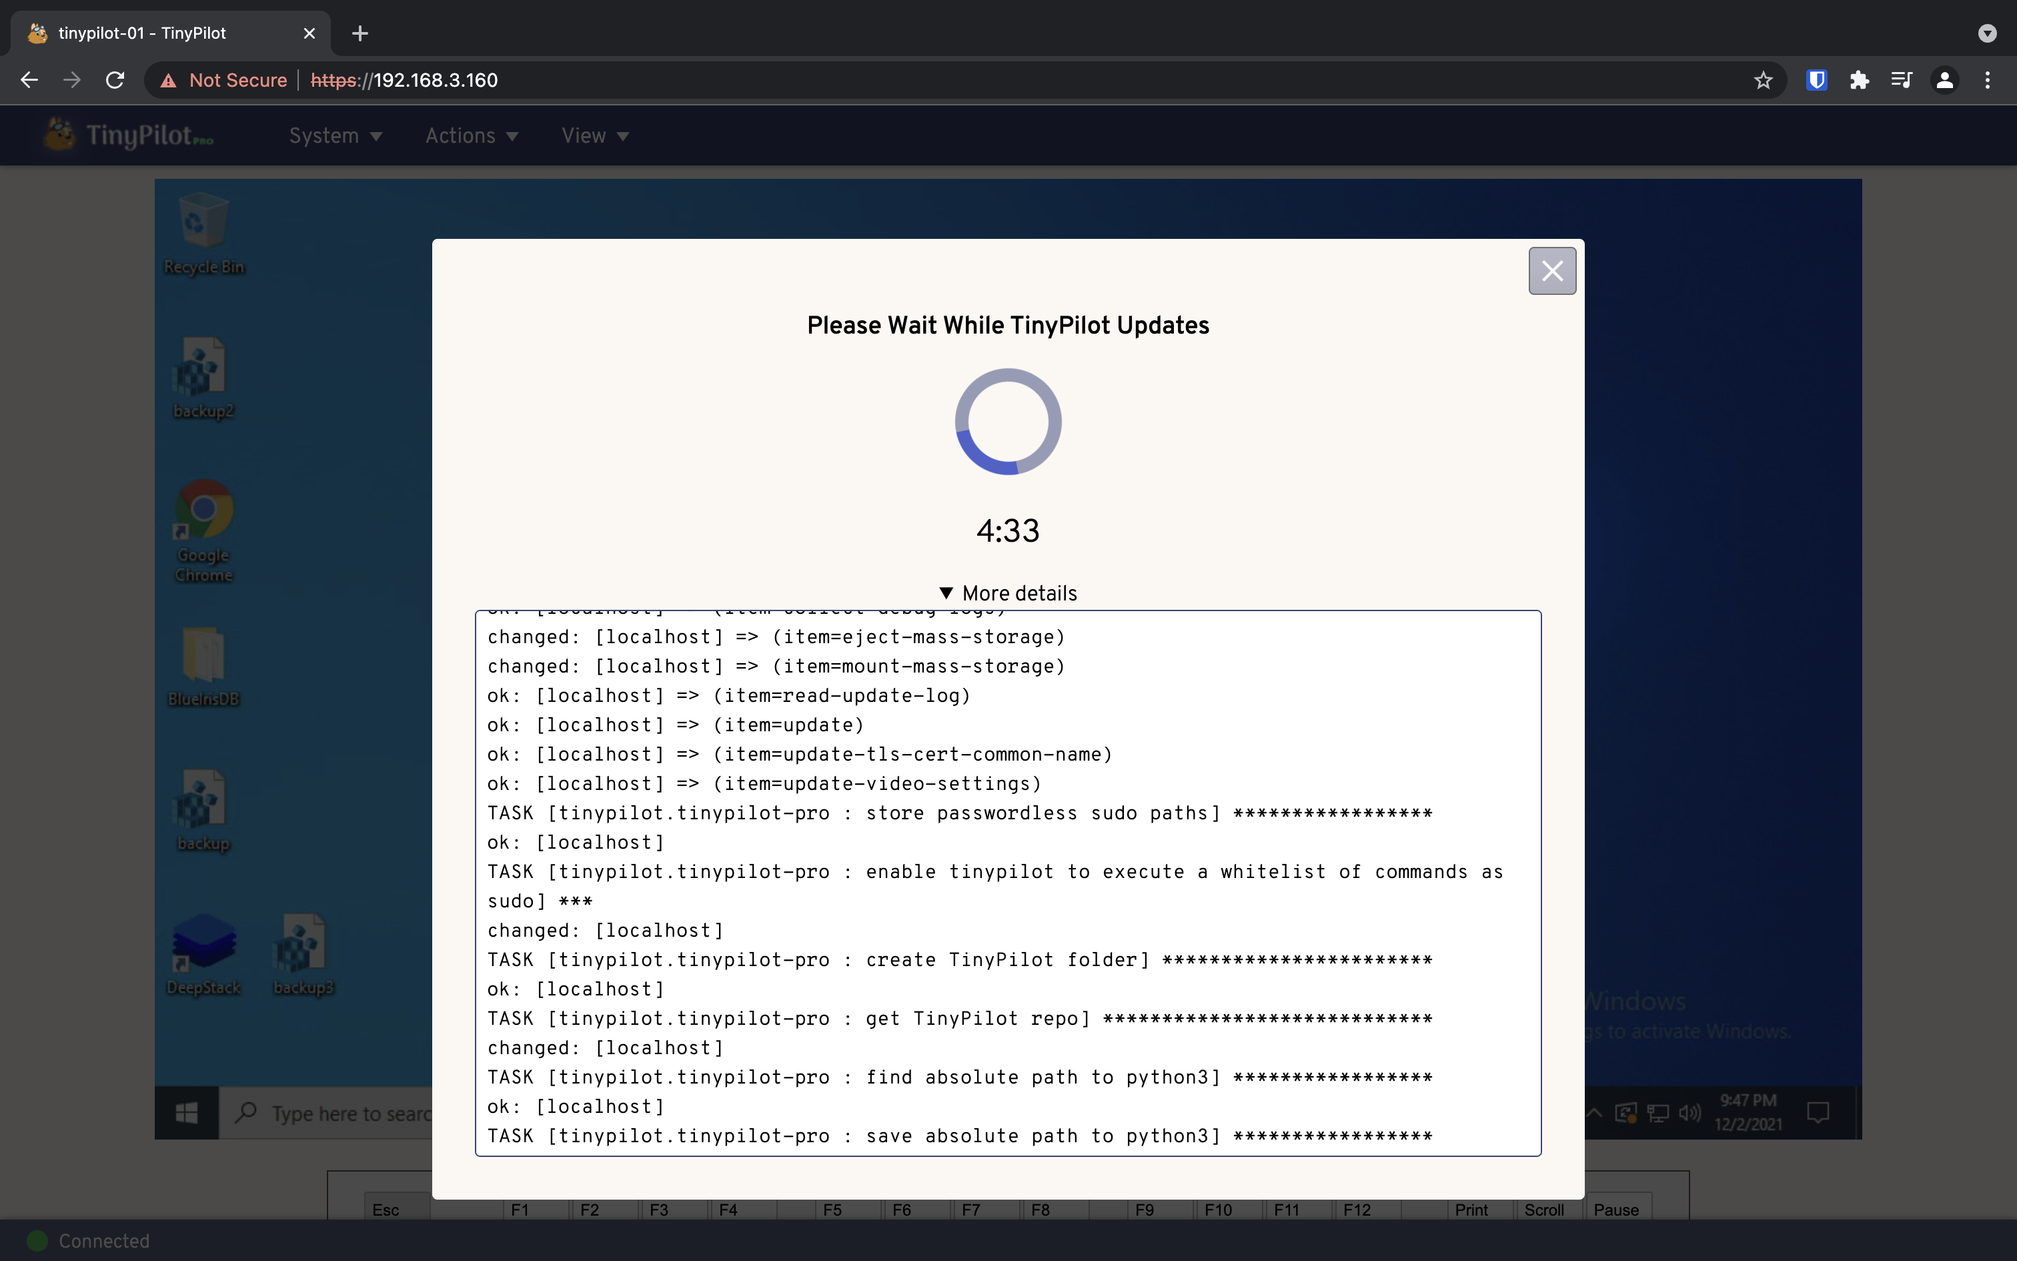2017x1261 pixels.
Task: Open the Actions dropdown menu
Action: [472, 136]
